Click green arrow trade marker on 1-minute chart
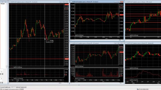This screenshot has height=90, width=161. coord(56,36)
